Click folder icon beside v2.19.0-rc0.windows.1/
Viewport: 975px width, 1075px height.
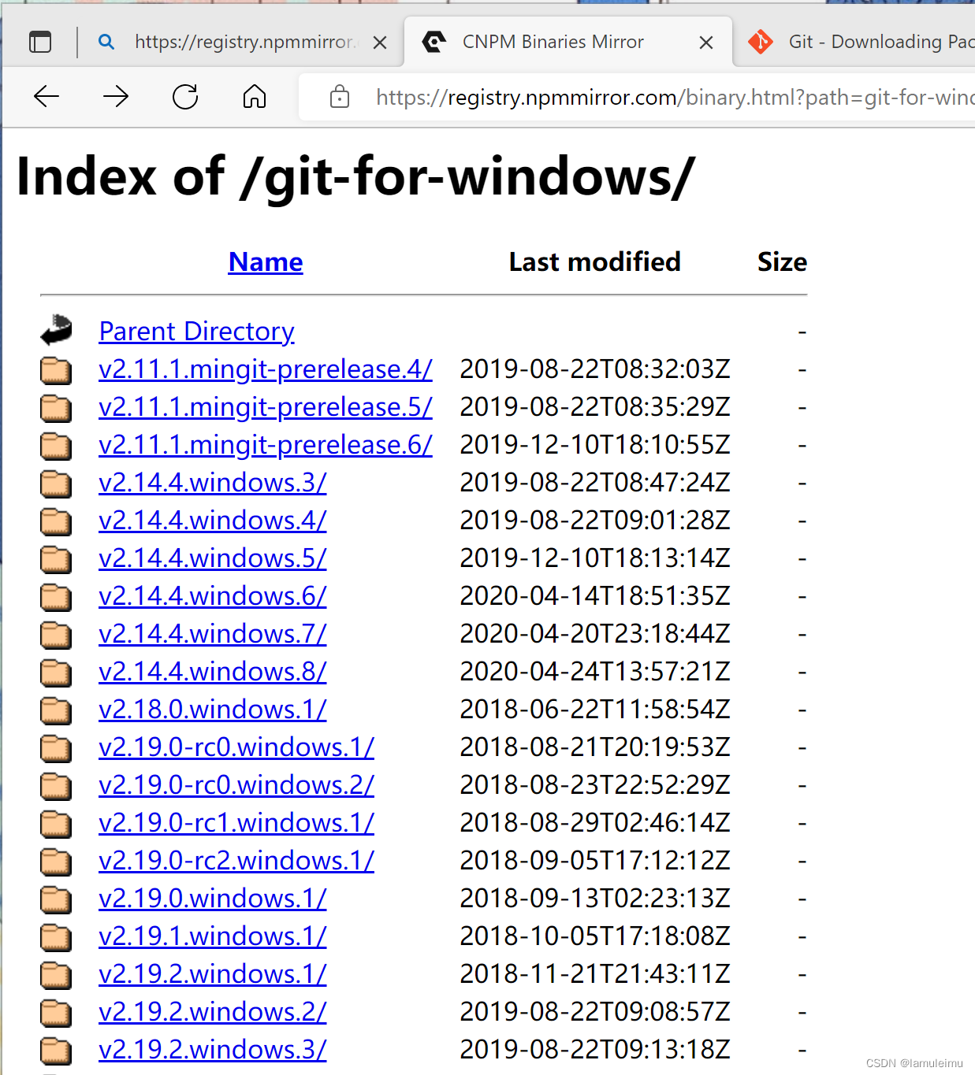click(x=56, y=748)
